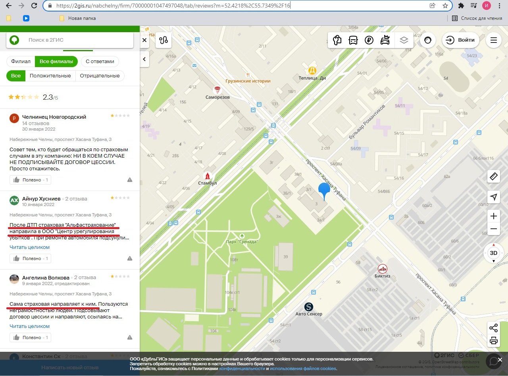Share the map link
Image resolution: width=508 pixels, height=376 pixels.
[x=494, y=328]
